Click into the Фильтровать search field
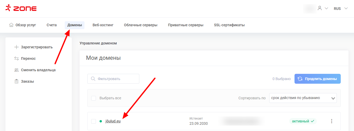 pyautogui.click(x=116, y=79)
